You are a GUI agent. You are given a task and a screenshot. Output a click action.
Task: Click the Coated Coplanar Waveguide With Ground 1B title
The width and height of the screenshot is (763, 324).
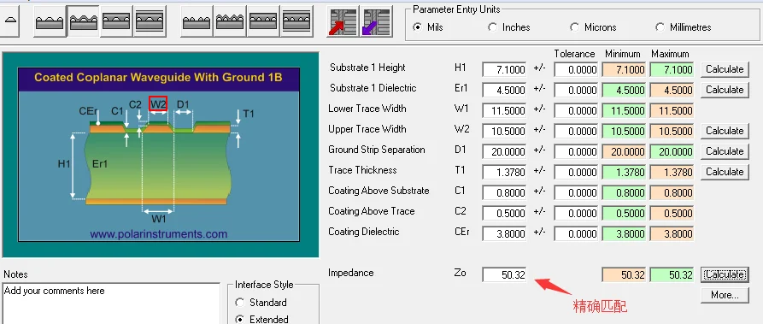pos(158,77)
